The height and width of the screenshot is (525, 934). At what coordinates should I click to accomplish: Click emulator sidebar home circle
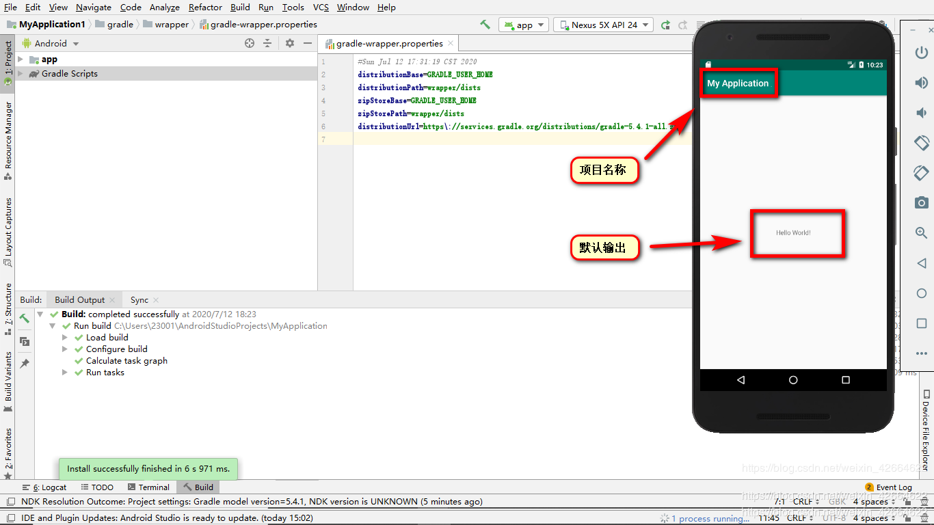click(922, 293)
